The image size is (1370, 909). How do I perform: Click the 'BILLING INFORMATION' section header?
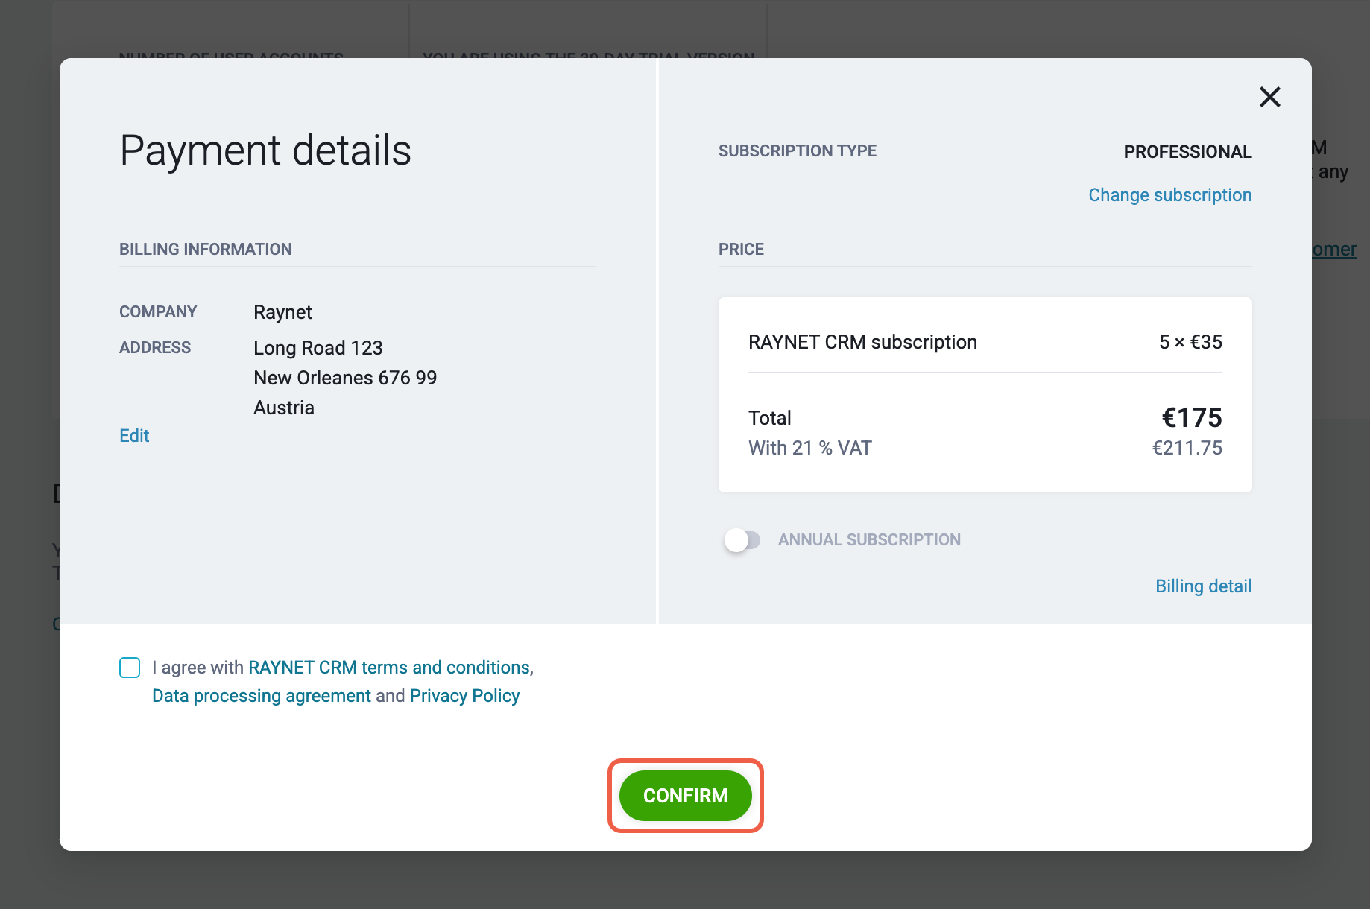coord(206,250)
